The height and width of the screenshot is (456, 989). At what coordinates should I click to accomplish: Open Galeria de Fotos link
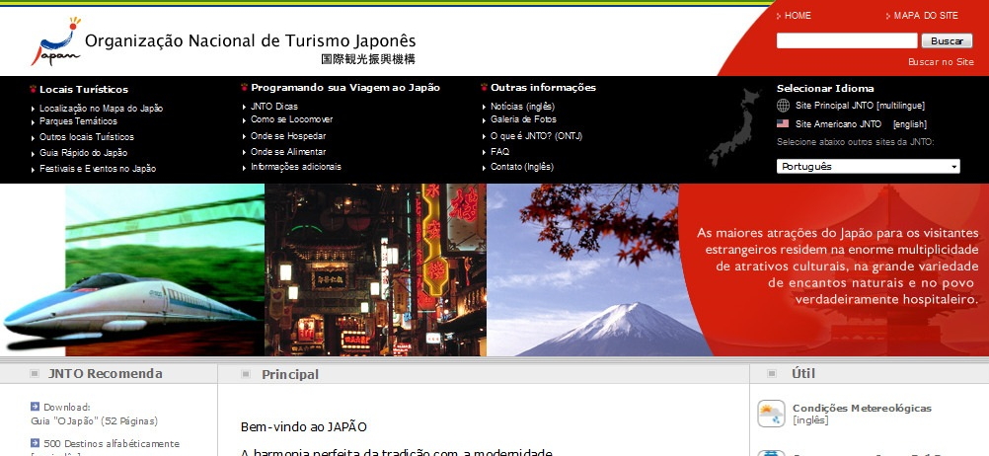pyautogui.click(x=523, y=119)
